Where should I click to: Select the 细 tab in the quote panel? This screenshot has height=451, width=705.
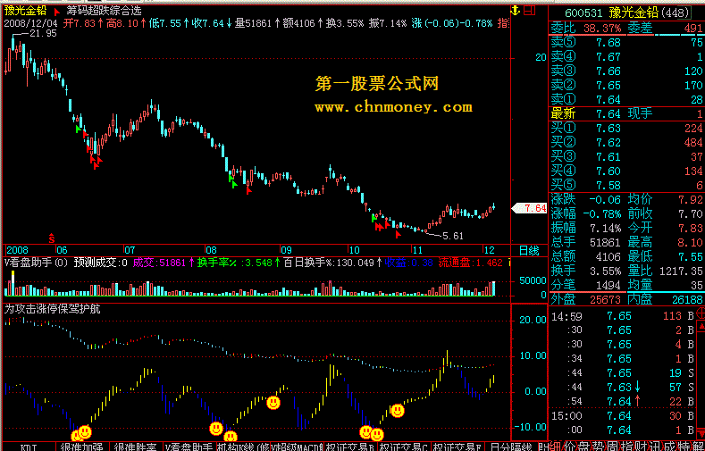point(556,446)
